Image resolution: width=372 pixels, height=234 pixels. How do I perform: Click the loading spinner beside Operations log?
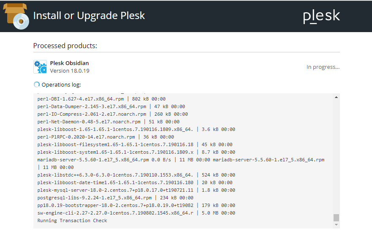36,84
